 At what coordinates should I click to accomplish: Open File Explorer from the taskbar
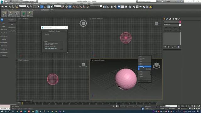pyautogui.click(x=33, y=111)
